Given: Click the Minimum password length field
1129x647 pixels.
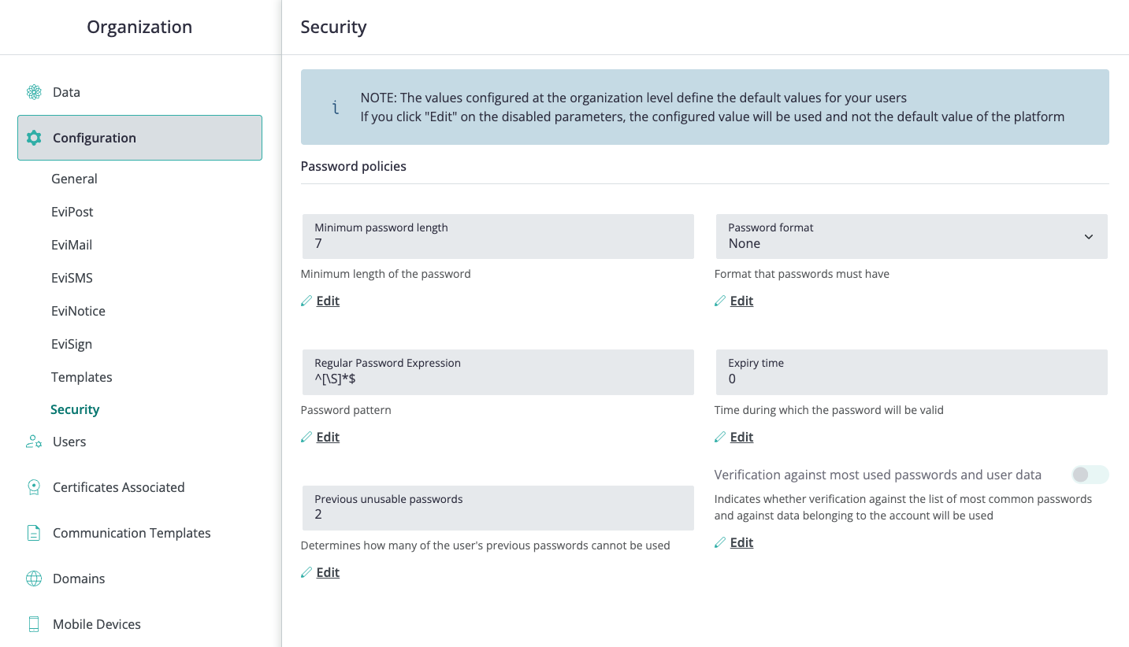Looking at the screenshot, I should [498, 236].
